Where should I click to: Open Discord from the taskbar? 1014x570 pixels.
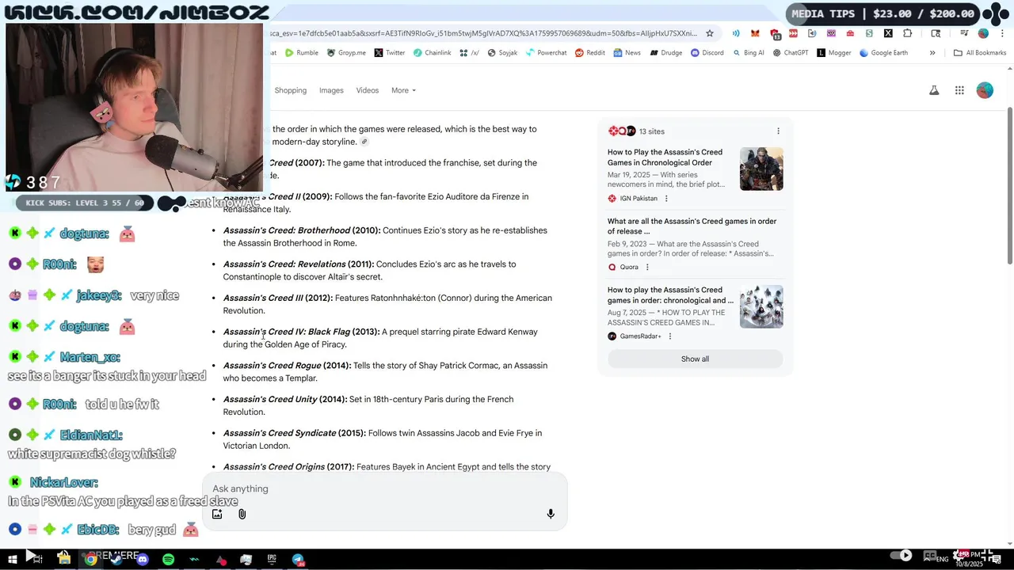pos(143,560)
